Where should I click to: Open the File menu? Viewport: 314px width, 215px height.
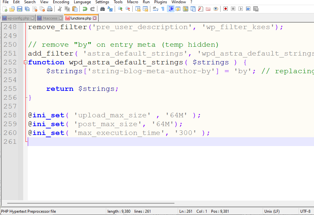click(x=6, y=2)
